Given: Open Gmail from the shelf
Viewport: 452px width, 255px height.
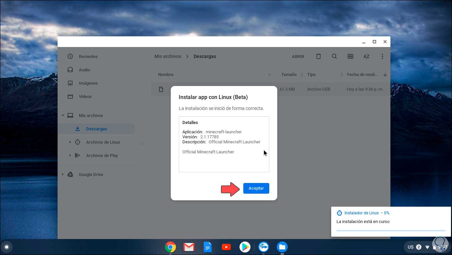Looking at the screenshot, I should click(189, 247).
